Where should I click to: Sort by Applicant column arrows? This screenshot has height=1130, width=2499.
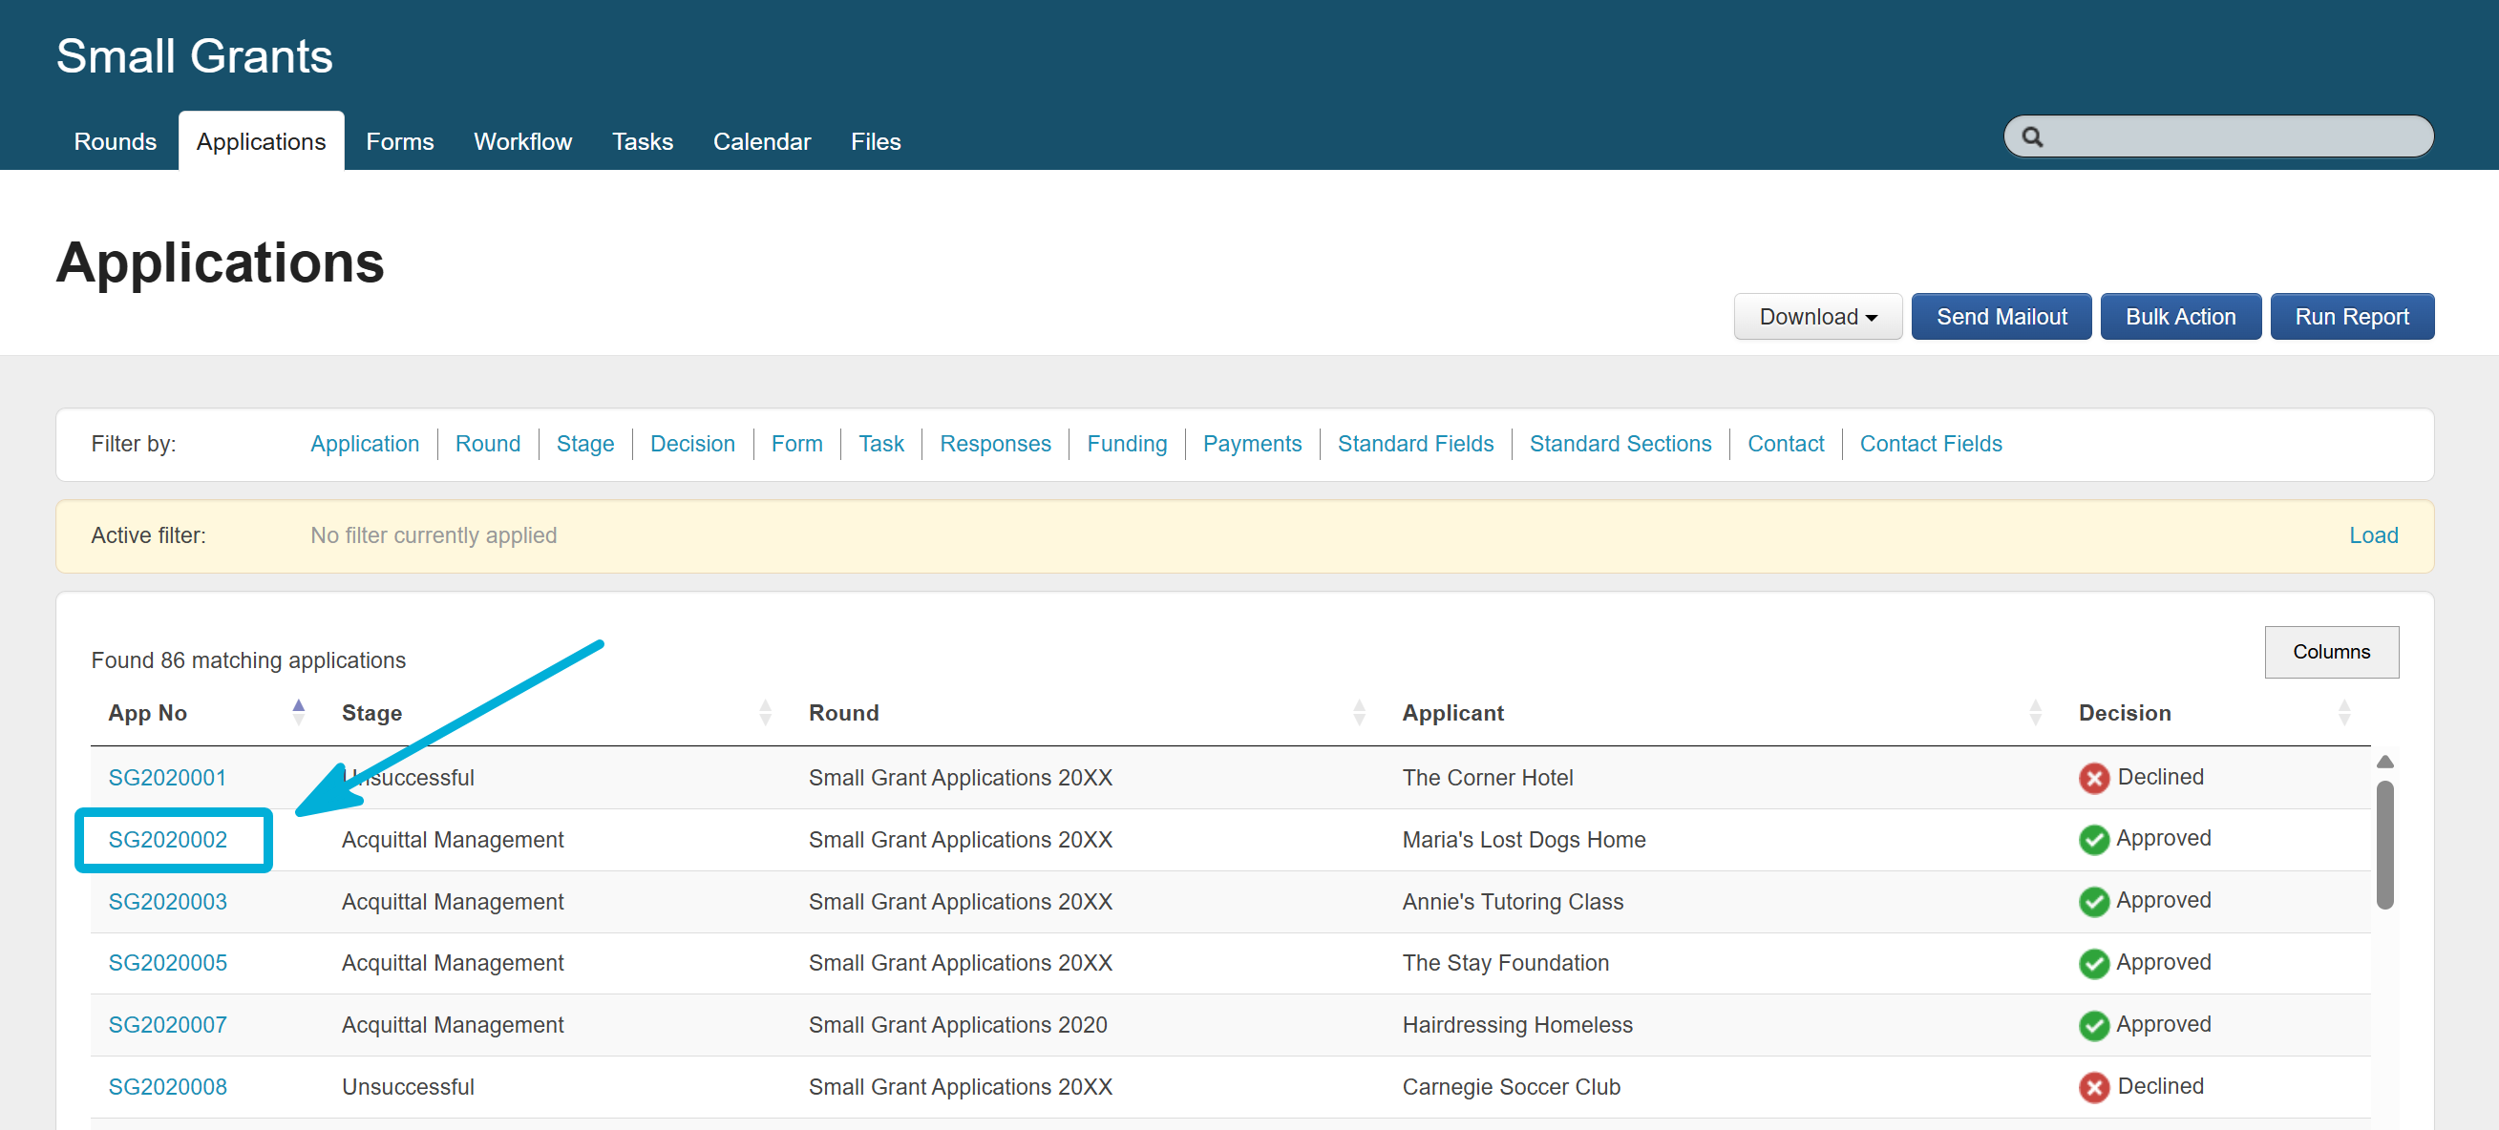coord(2035,713)
